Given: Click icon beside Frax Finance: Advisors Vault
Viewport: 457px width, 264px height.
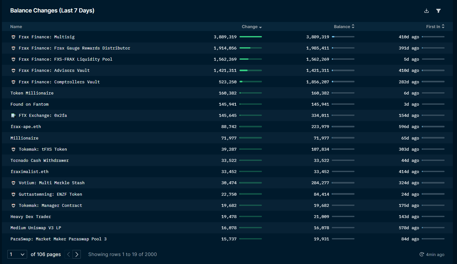Looking at the screenshot, I should [13, 71].
